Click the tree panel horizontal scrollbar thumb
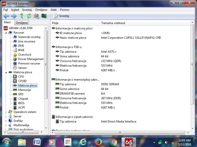The height and width of the screenshot is (147, 197). coord(23,132)
